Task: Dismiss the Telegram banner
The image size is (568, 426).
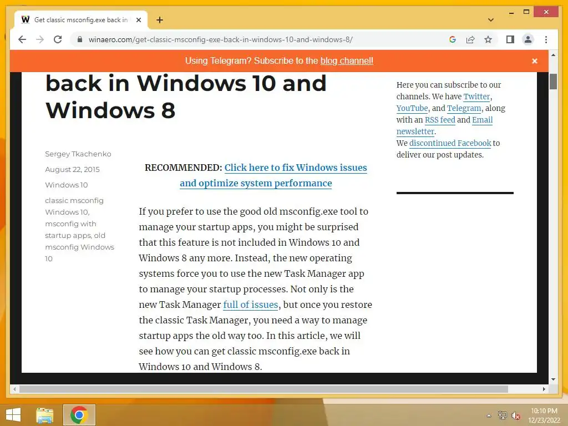Action: coord(534,61)
